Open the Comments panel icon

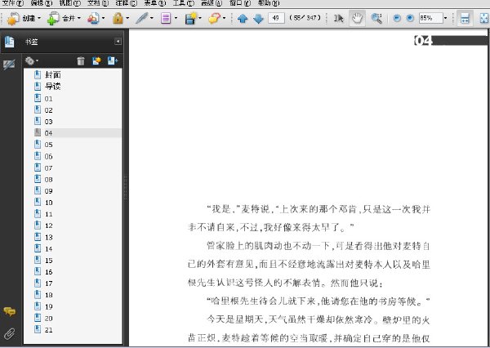click(x=9, y=311)
